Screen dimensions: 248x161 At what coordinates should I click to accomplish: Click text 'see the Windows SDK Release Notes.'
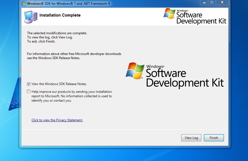click(x=54, y=58)
